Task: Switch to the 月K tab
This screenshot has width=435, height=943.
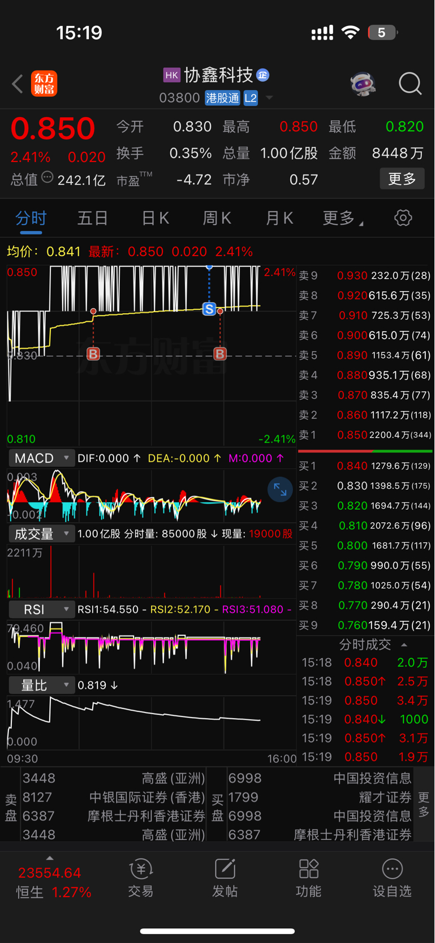Action: coord(279,218)
